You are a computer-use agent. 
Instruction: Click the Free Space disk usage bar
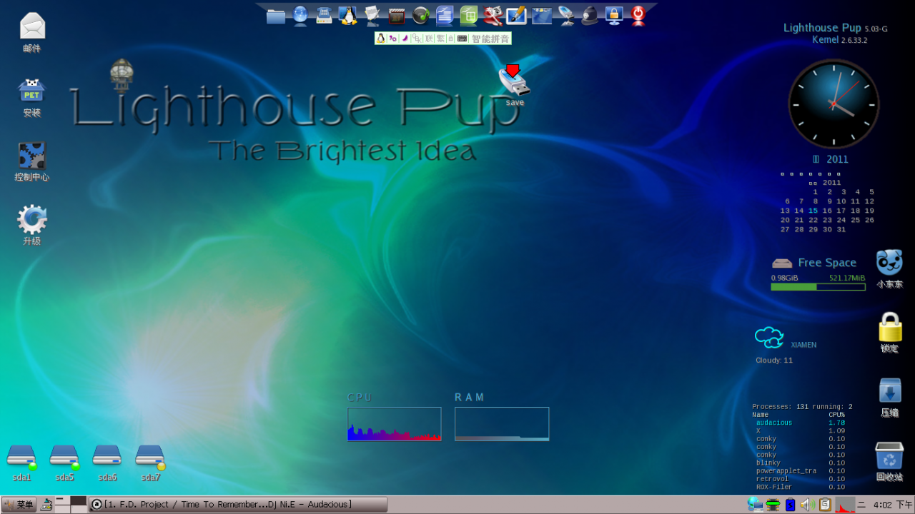(x=818, y=286)
